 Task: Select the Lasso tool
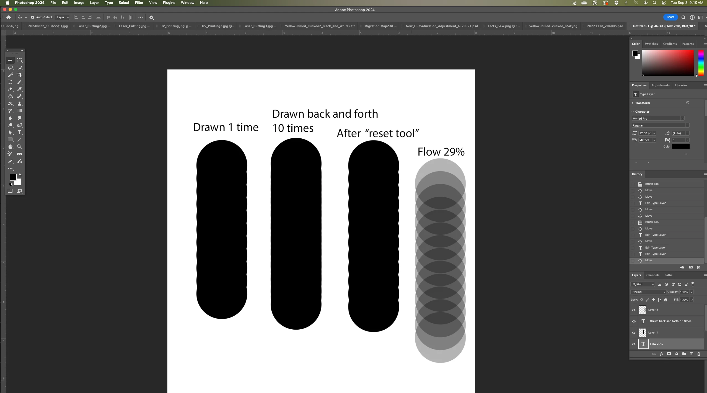click(x=10, y=68)
